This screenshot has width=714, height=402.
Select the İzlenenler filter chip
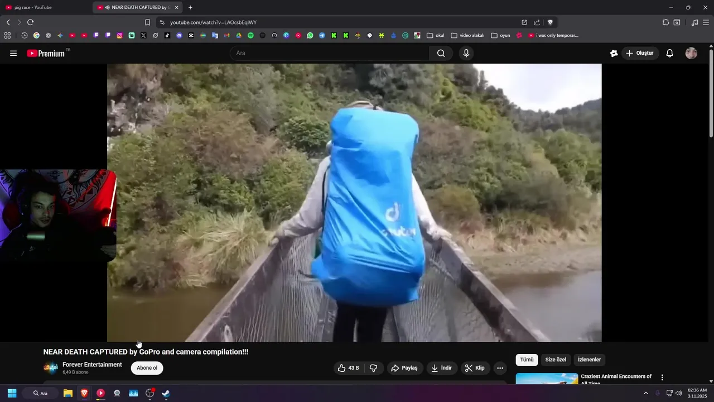tap(589, 360)
